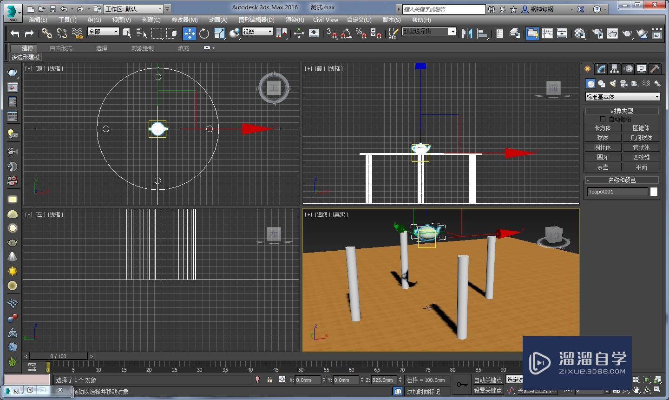
Task: Switch to the 对象绘制 ribbon tab
Action: tap(142, 48)
